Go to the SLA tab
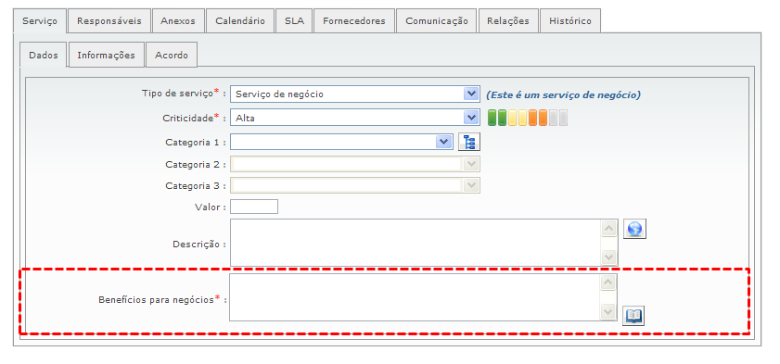The width and height of the screenshot is (780, 364). [x=295, y=21]
